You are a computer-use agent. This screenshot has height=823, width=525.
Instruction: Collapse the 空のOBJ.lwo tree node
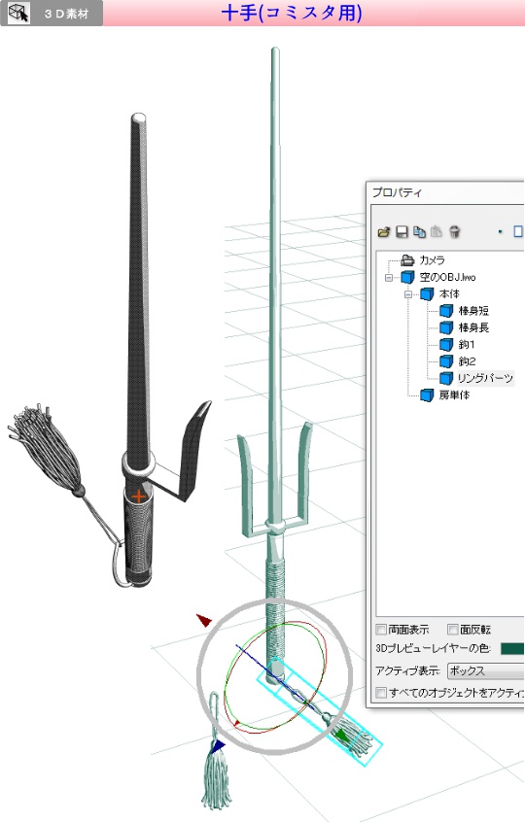point(389,277)
